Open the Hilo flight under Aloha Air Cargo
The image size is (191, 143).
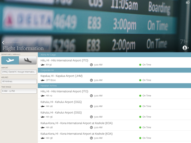pyautogui.click(x=115, y=63)
